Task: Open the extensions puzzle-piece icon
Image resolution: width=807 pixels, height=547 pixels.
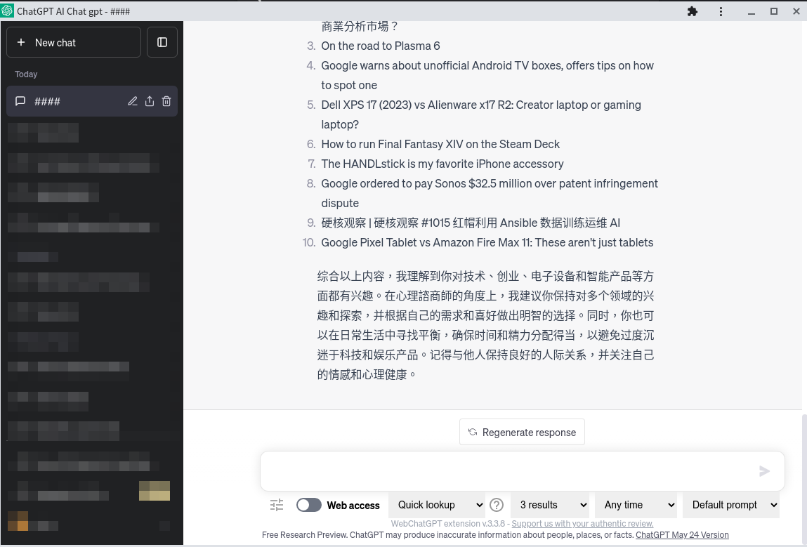Action: (x=693, y=11)
